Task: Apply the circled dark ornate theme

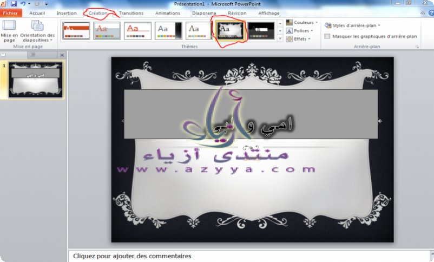Action: (x=231, y=31)
